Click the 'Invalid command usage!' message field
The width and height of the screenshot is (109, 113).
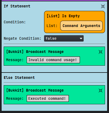(53, 60)
